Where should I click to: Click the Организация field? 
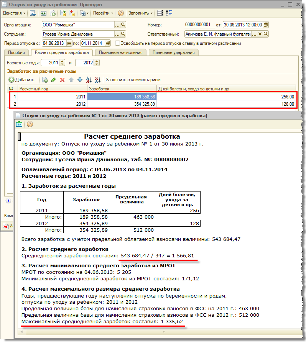pyautogui.click(x=78, y=25)
